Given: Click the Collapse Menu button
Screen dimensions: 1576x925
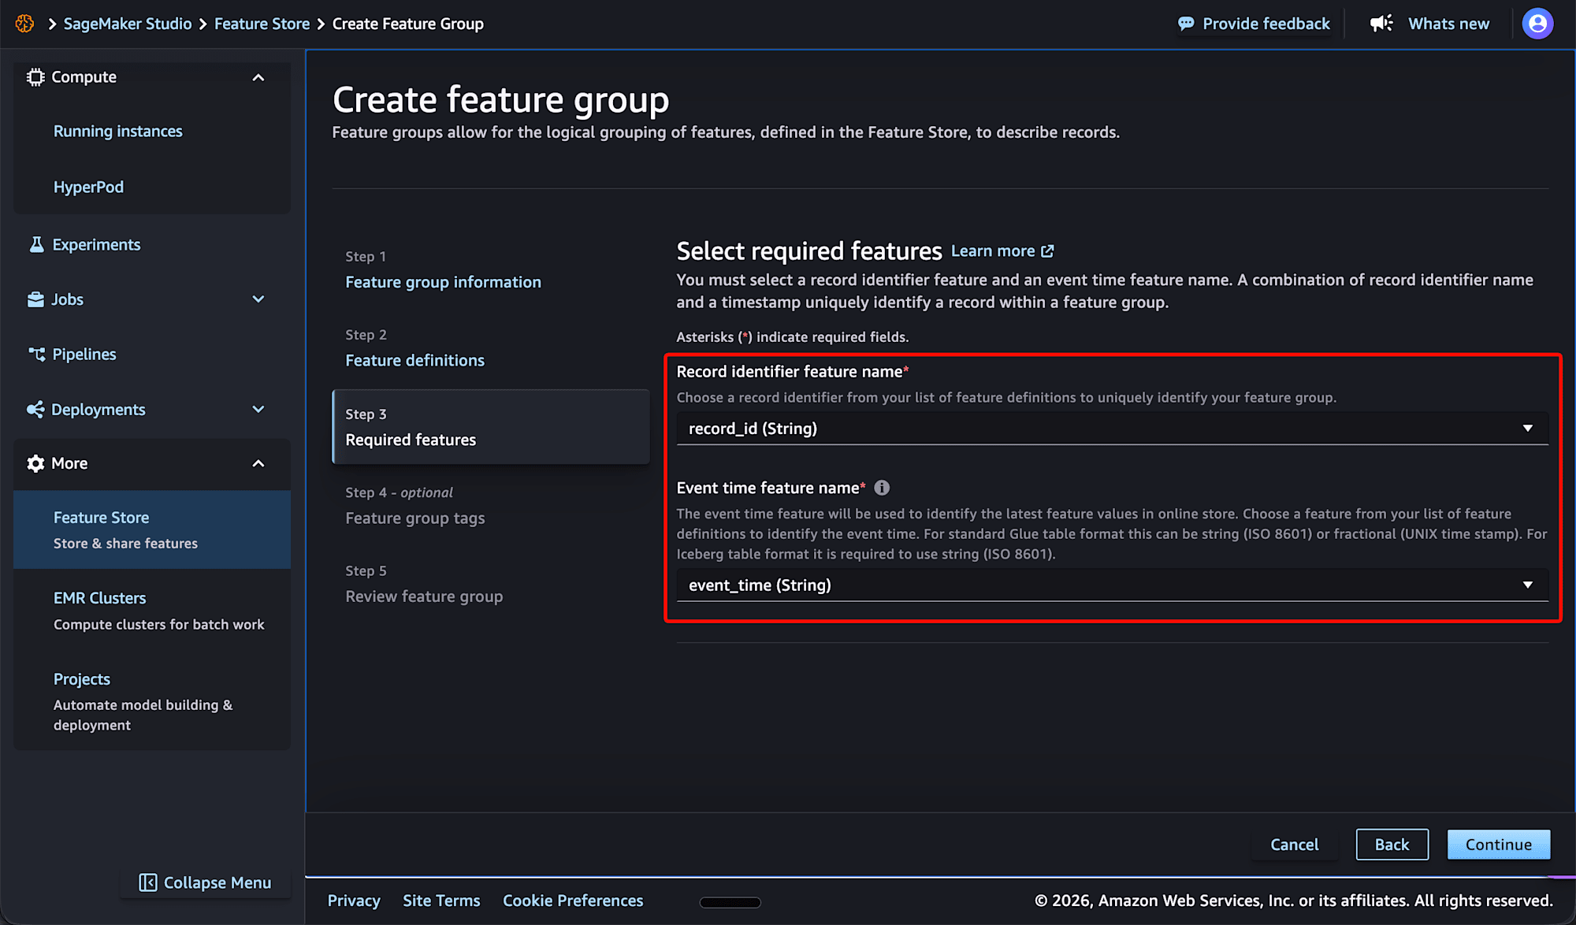Looking at the screenshot, I should tap(205, 882).
